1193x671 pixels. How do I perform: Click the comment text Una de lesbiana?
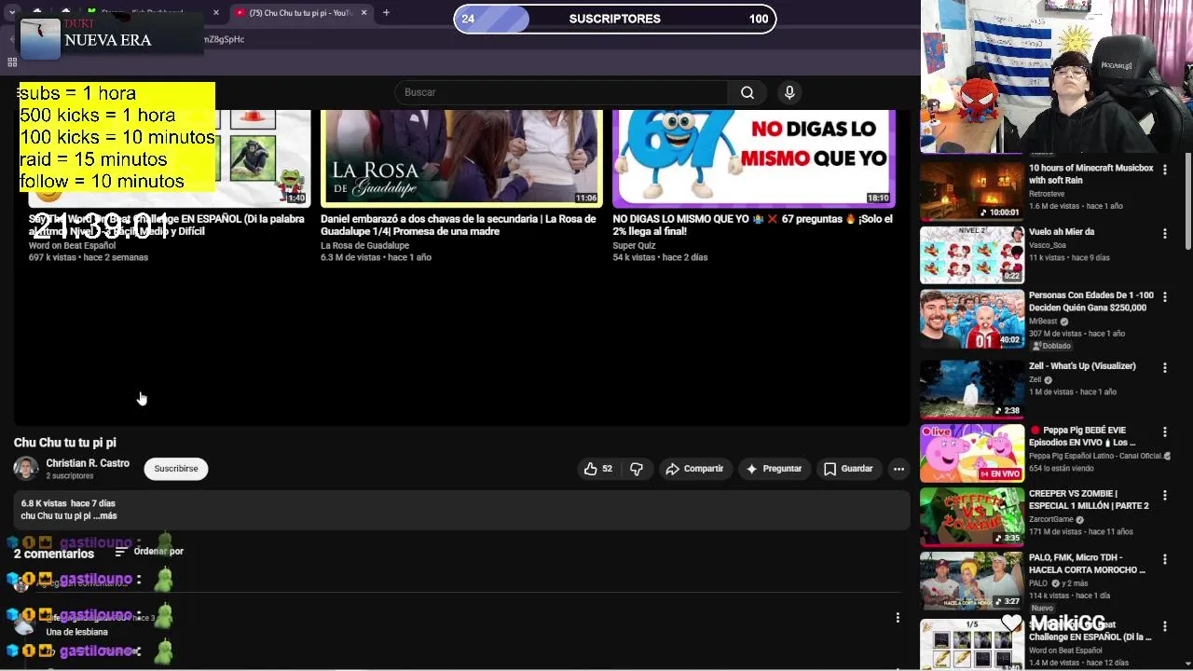[76, 632]
